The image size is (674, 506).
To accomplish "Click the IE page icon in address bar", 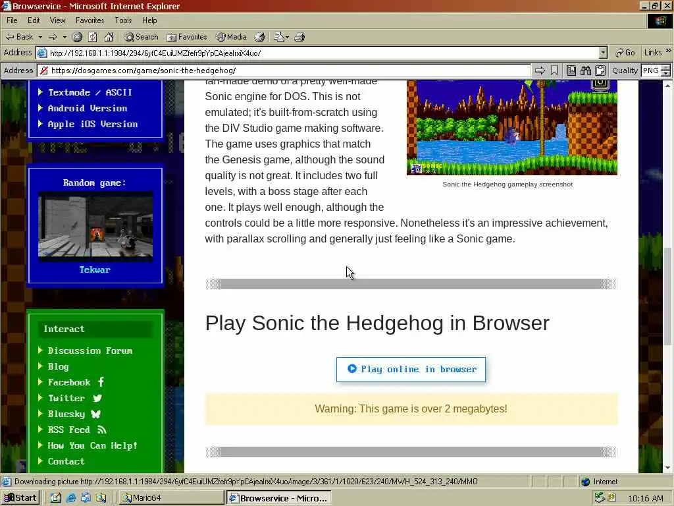I will point(41,53).
